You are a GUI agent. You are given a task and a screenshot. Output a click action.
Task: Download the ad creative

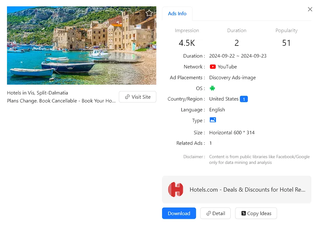point(179,213)
